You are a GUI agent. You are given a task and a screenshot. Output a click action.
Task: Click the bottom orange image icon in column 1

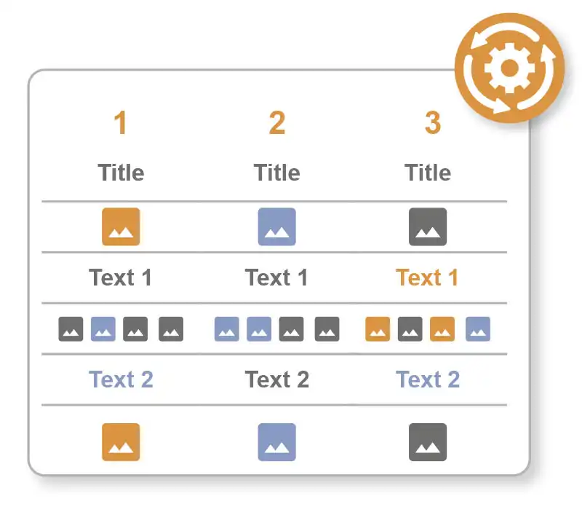click(121, 442)
